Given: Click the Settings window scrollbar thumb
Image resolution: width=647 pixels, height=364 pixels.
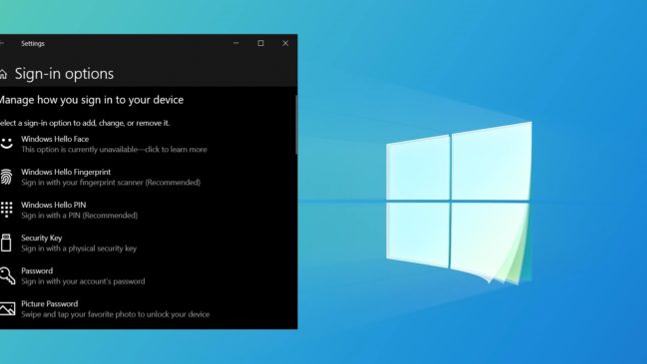Looking at the screenshot, I should (296, 125).
